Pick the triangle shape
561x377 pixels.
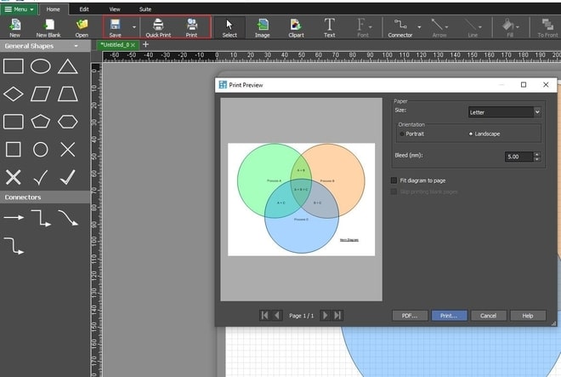[x=68, y=66]
